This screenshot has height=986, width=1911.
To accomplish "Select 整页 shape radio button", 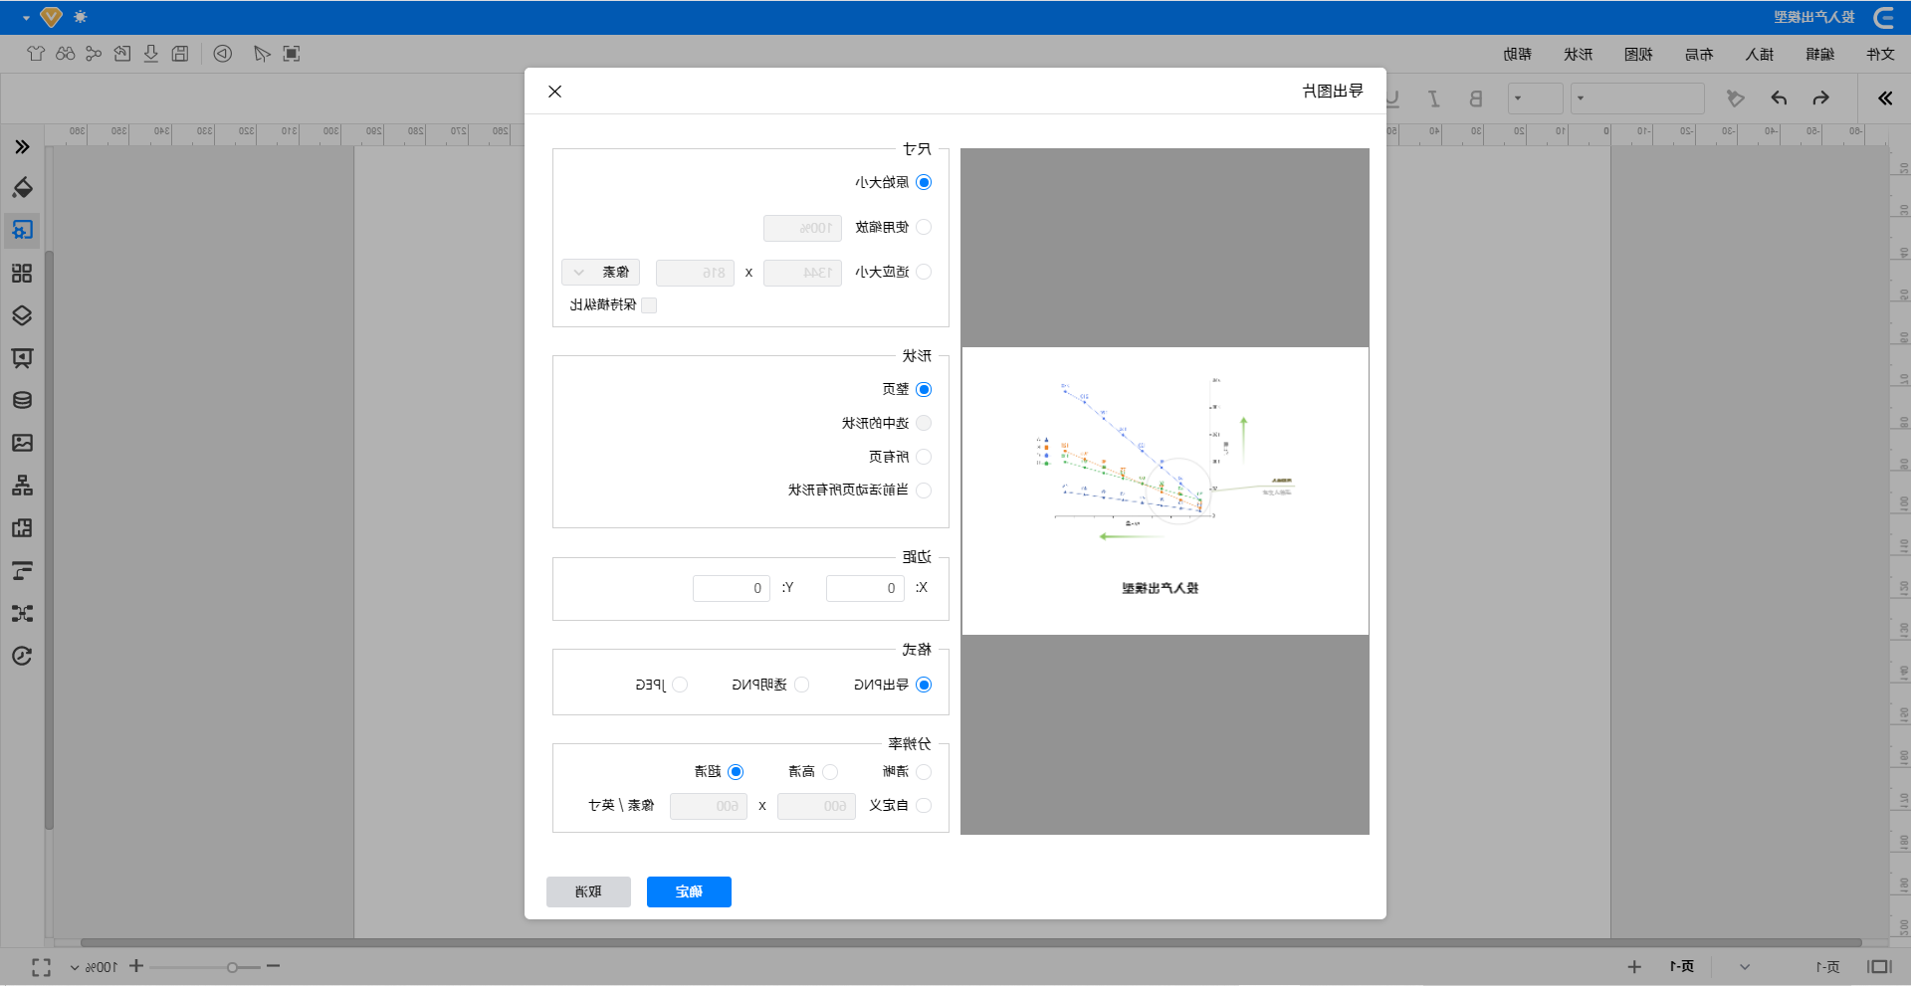I will tap(924, 389).
